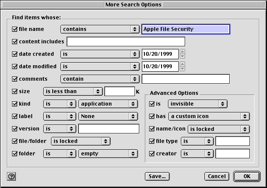
Task: Uncheck the 'has' custom icon checkbox
Action: pos(152,116)
